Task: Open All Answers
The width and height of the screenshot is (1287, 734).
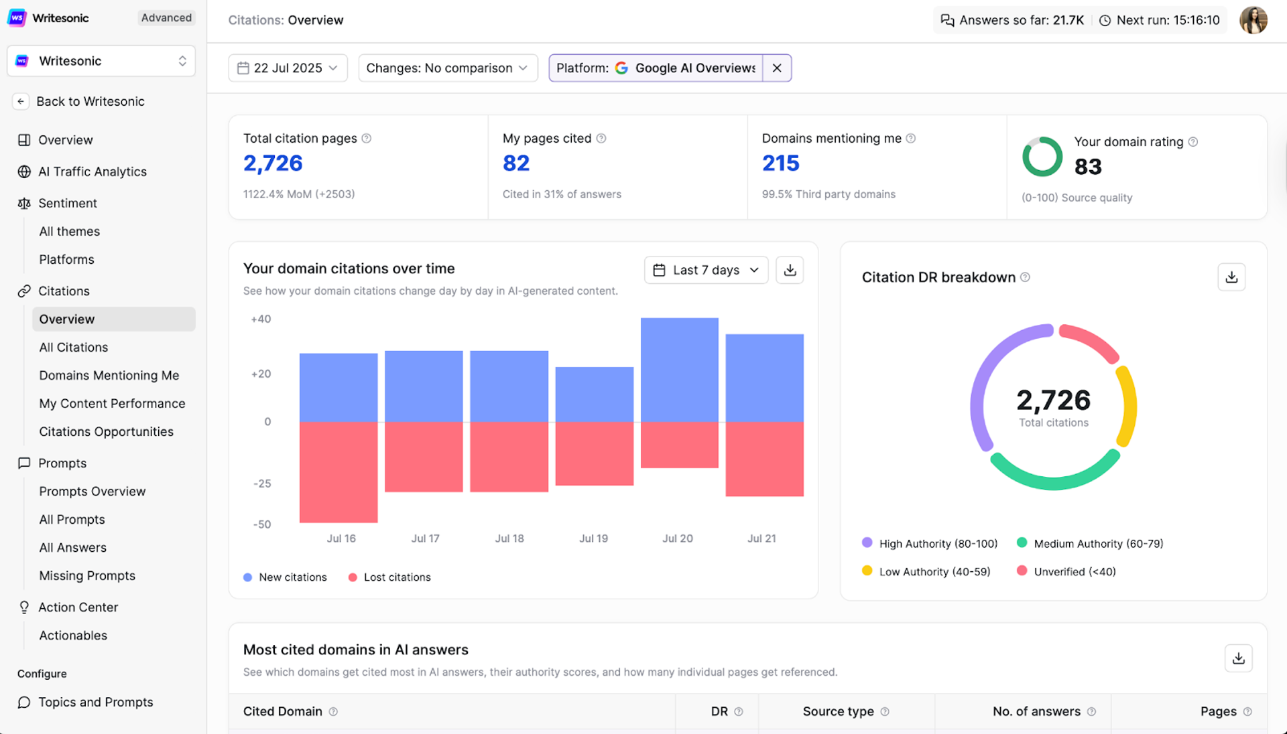Action: pos(72,547)
